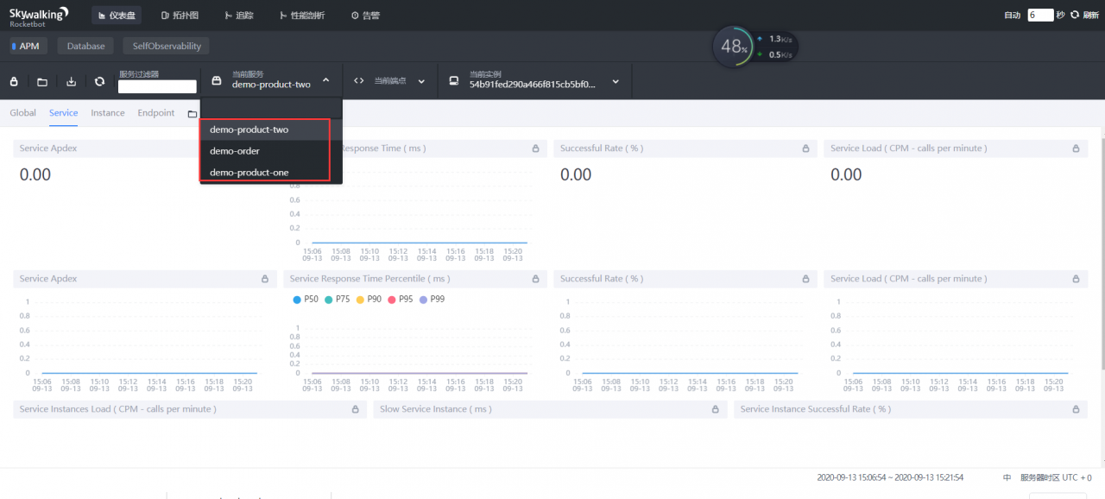Click Service Instance Successful Rate panel title
1105x499 pixels.
[x=816, y=409]
